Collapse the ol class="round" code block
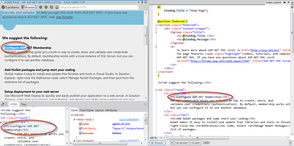The width and height of the screenshot is (294, 146). coord(156,90)
